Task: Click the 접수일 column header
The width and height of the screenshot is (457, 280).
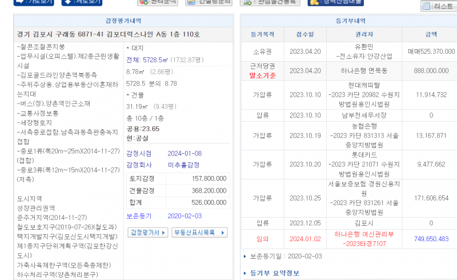Action: (304, 34)
